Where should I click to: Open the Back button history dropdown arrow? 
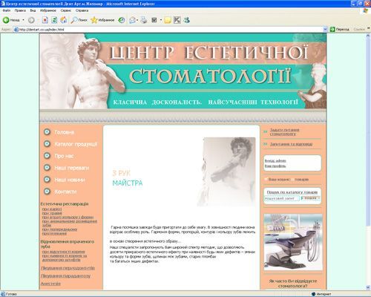coord(24,20)
